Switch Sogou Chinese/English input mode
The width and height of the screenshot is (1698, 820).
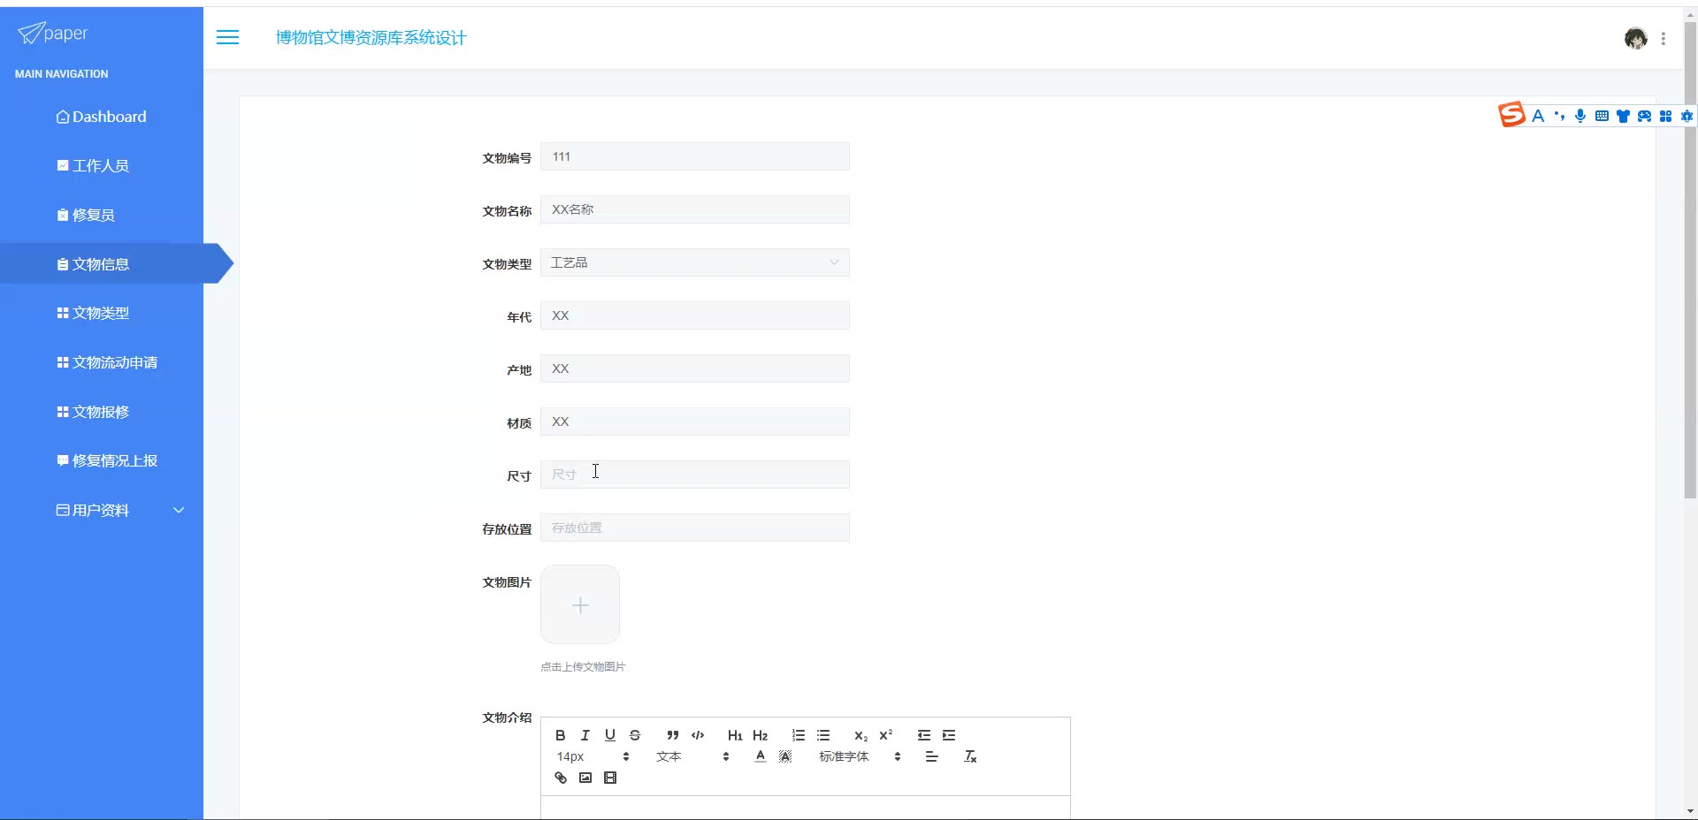pyautogui.click(x=1538, y=116)
